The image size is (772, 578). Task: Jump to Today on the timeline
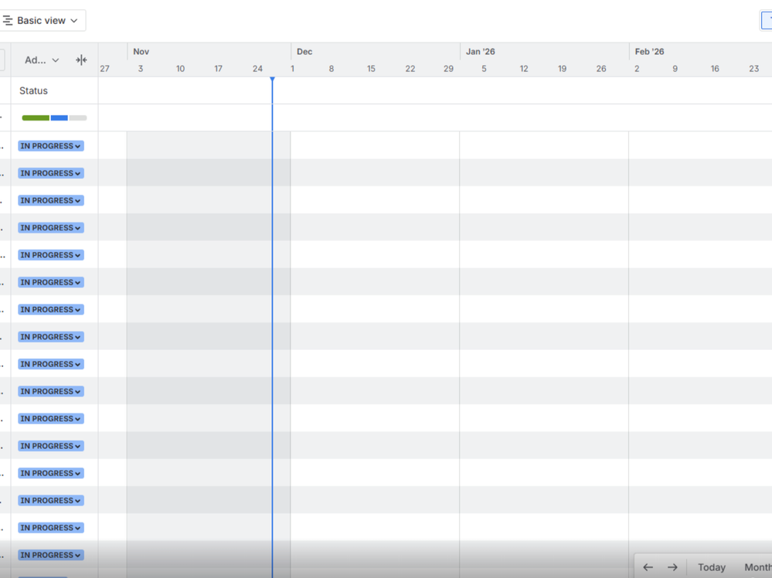point(712,567)
